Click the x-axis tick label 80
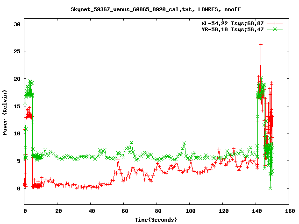The height and width of the screenshot is (224, 299). coord(158,211)
